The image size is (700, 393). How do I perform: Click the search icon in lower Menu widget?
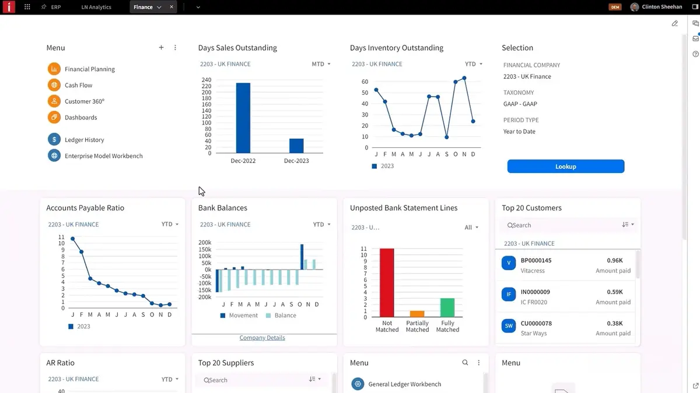[465, 363]
